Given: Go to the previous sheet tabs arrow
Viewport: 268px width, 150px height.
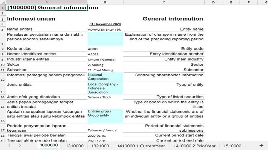Looking at the screenshot, I should [9, 146].
